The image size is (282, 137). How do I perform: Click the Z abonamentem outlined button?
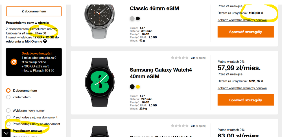(x=34, y=11)
